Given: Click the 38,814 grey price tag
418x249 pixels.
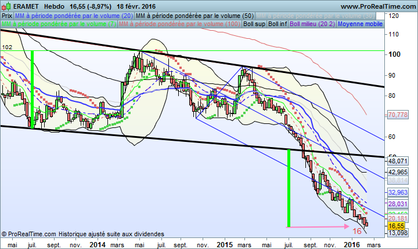Looking at the screenshot, I should click(x=398, y=180).
